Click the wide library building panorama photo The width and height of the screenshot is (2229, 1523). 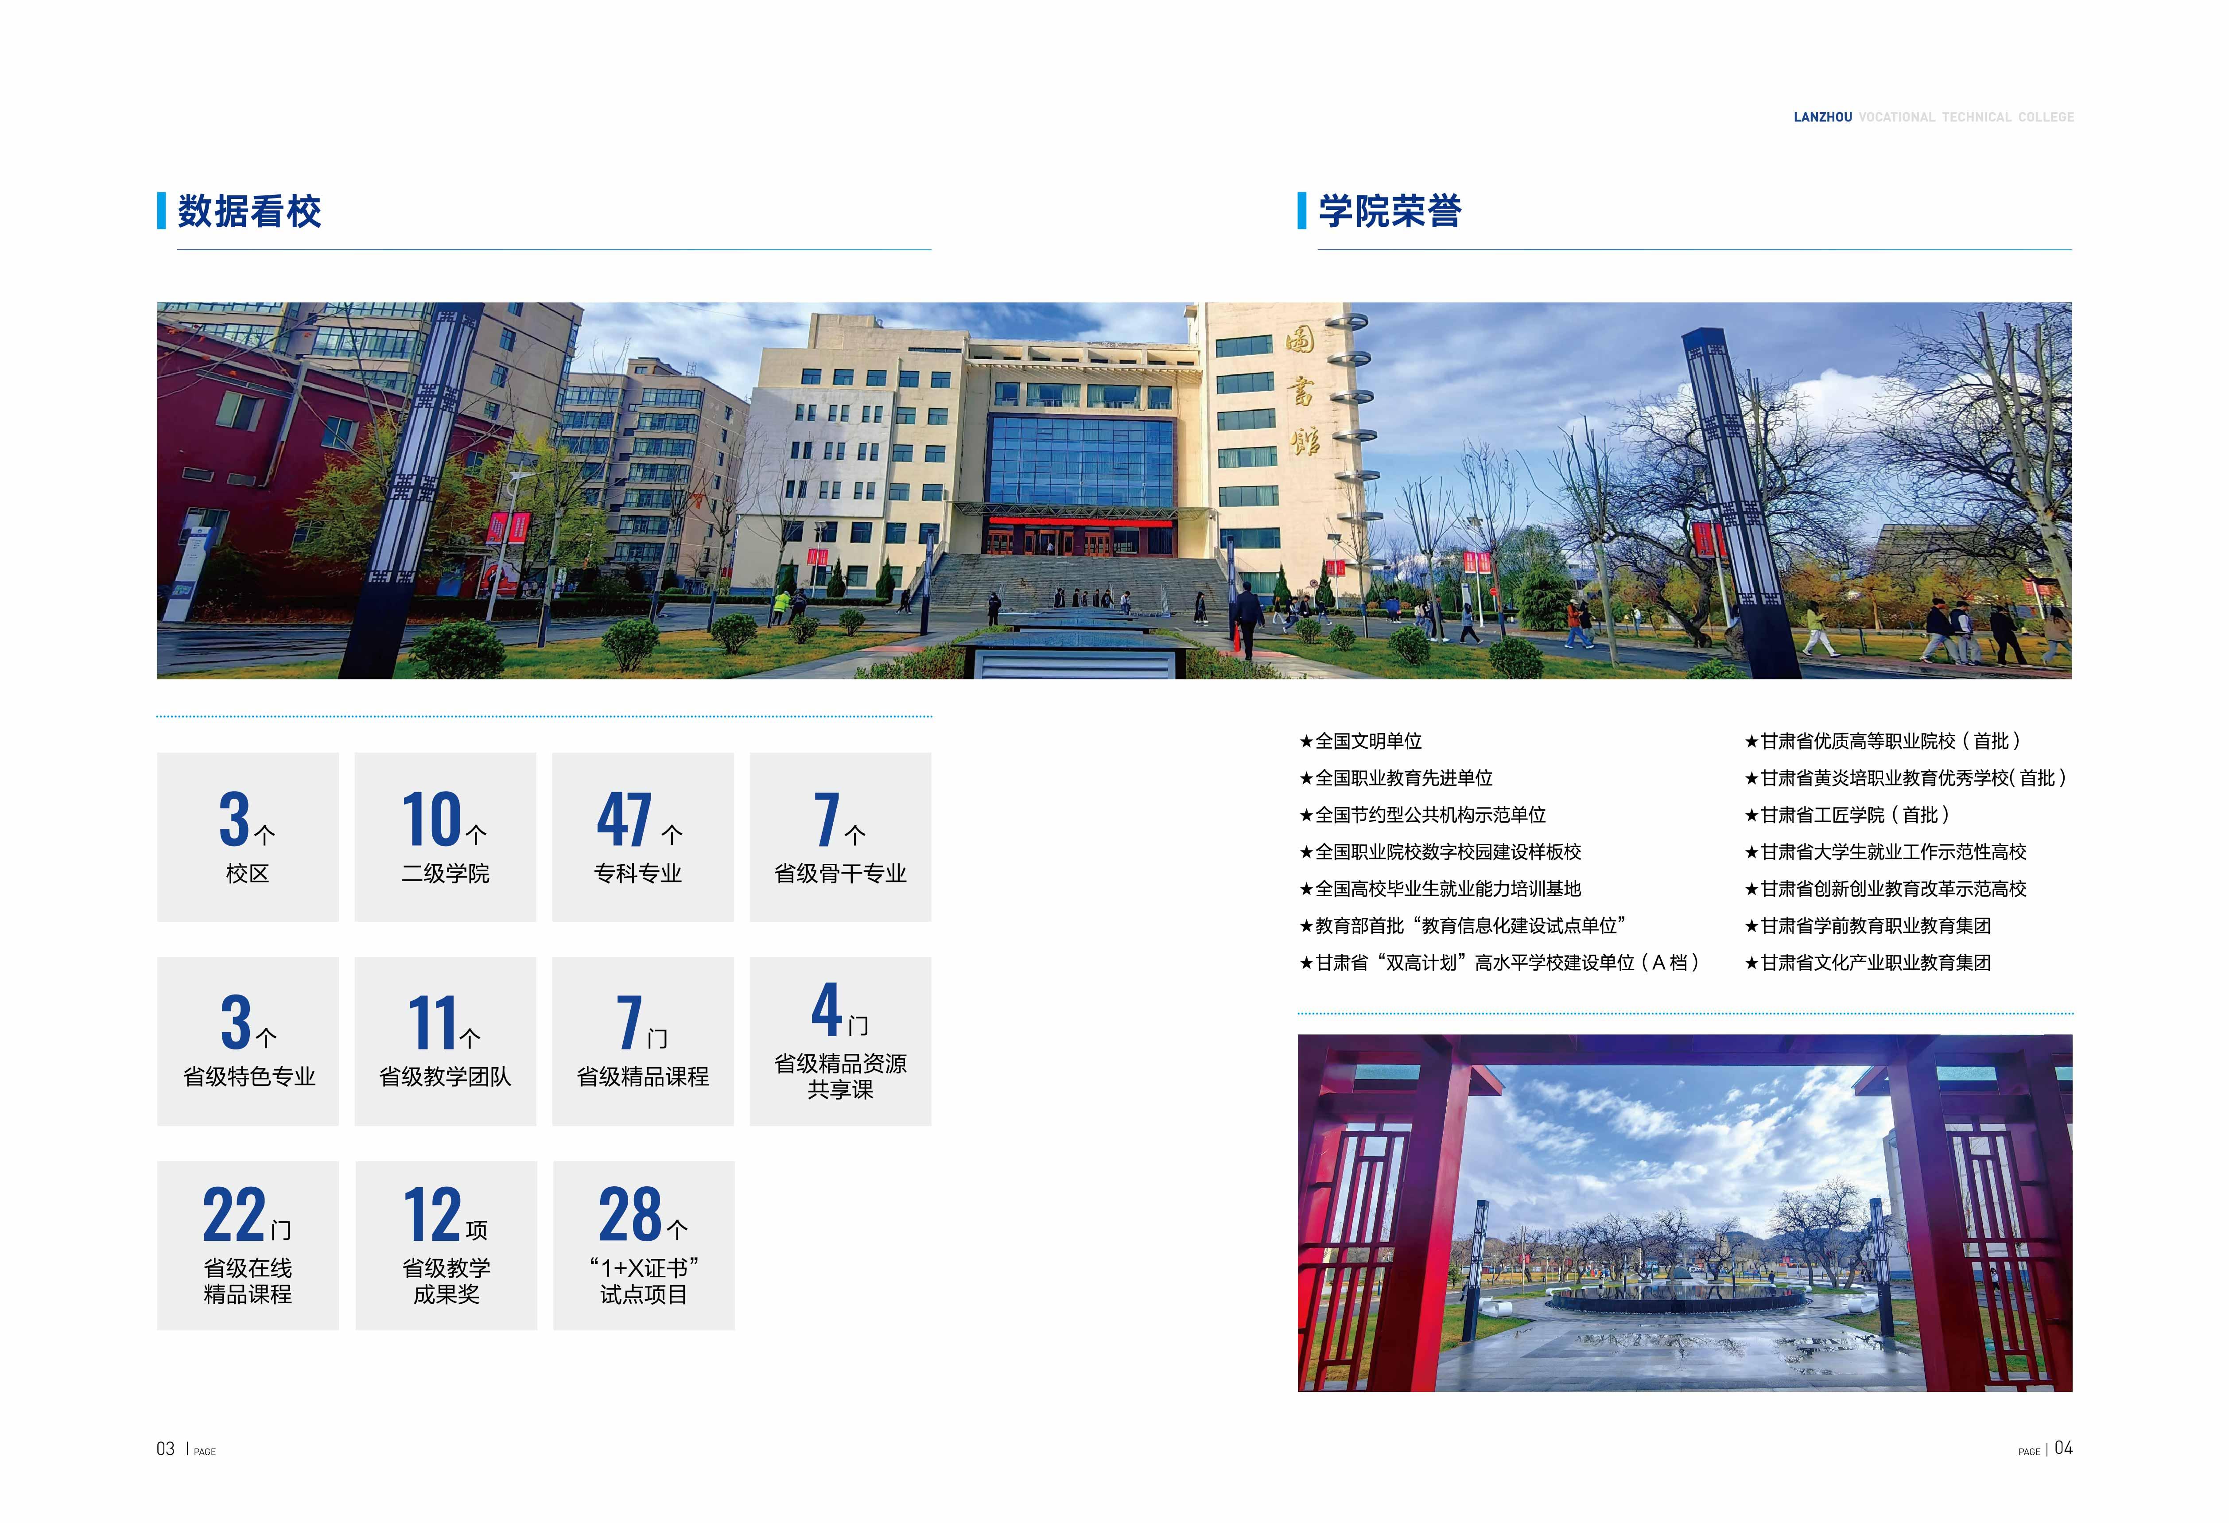click(x=1114, y=490)
